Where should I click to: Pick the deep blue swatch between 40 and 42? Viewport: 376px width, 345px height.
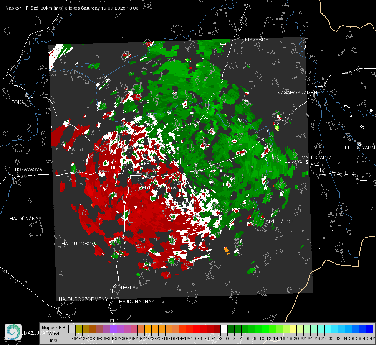point(369,329)
